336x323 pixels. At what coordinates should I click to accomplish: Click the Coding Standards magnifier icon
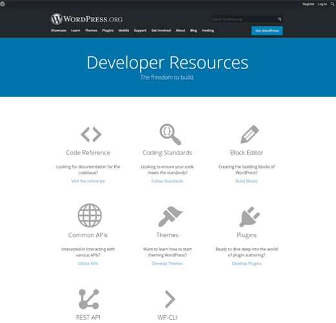tap(170, 134)
